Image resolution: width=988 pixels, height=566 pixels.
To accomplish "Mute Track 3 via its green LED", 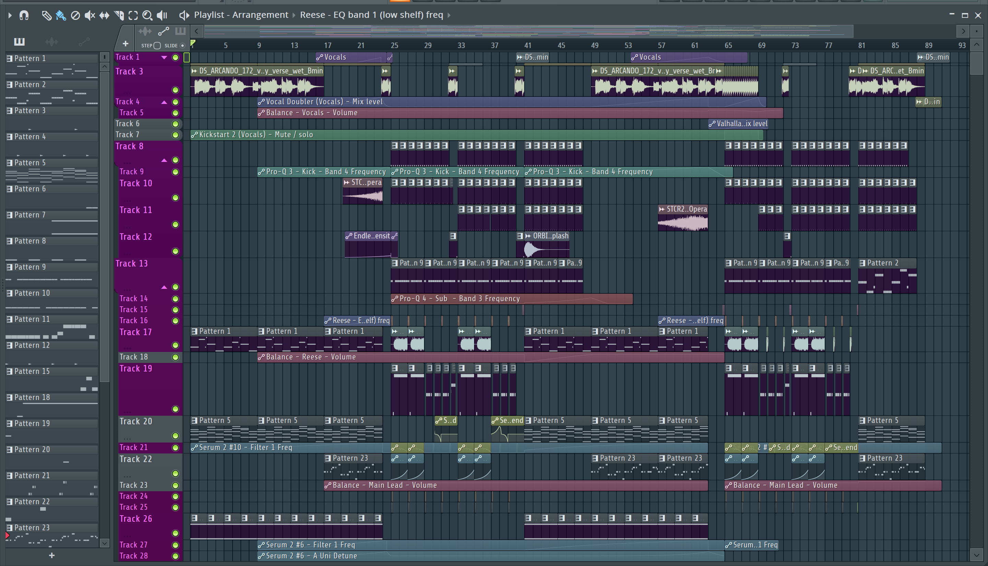I will [x=175, y=90].
